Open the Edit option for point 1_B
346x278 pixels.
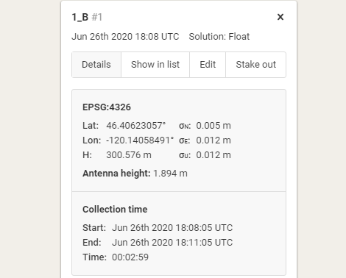(208, 65)
